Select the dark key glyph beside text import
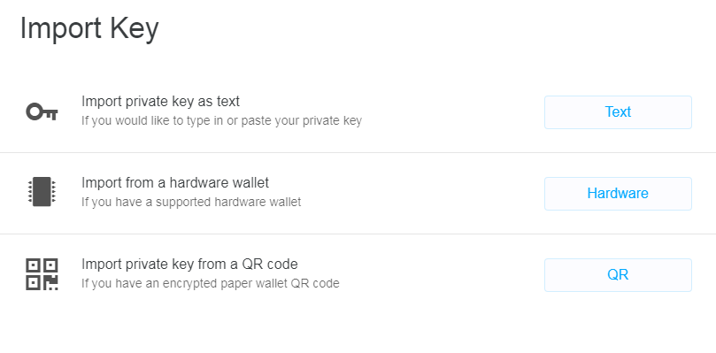Image resolution: width=716 pixels, height=353 pixels. coord(42,111)
